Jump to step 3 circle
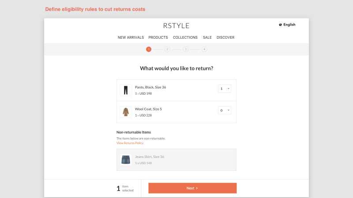This screenshot has height=198, width=353. click(186, 49)
